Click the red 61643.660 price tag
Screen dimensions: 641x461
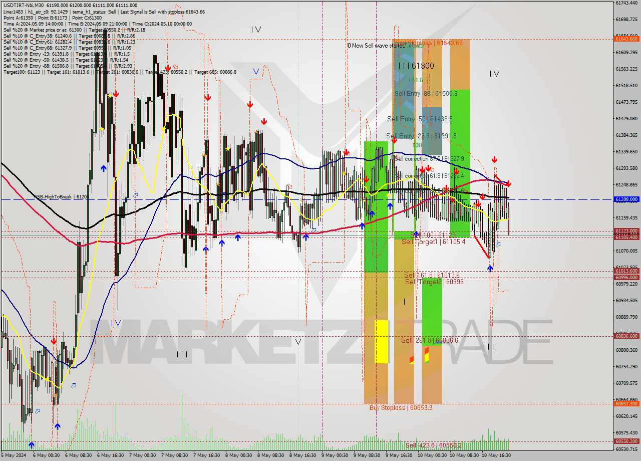pos(626,39)
